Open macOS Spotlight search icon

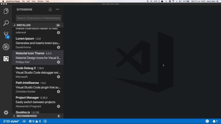pos(166,1)
